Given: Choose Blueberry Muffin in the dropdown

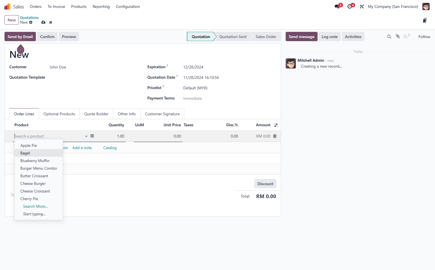Looking at the screenshot, I should [39, 161].
